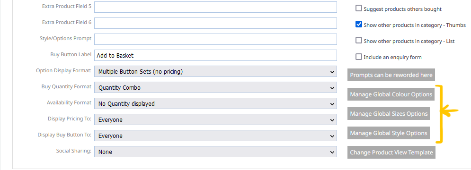Screen dimensions: 471x170
Task: Open Display Buy Button To dropdown
Action: pos(215,136)
